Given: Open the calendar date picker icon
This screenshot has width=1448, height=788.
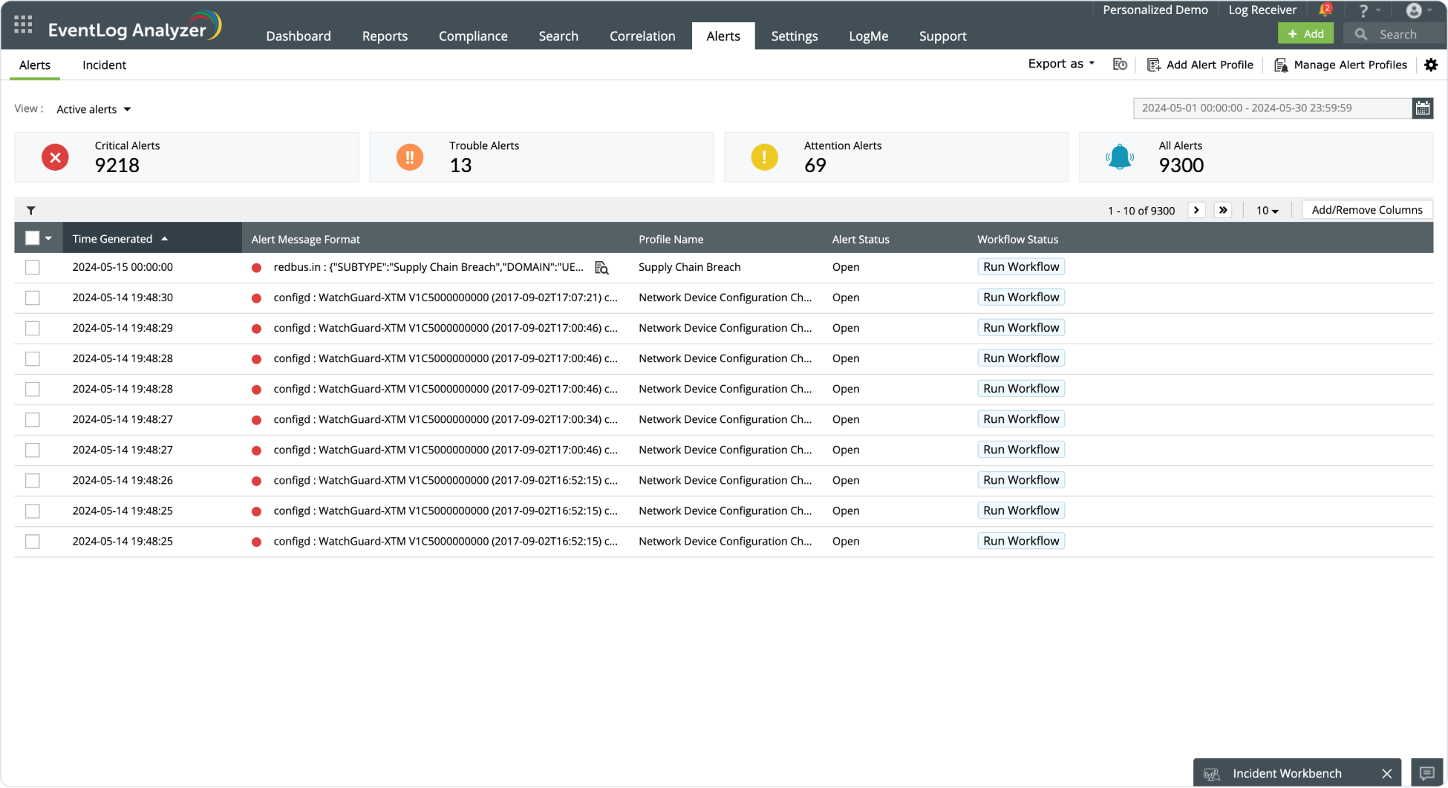Looking at the screenshot, I should pyautogui.click(x=1422, y=108).
